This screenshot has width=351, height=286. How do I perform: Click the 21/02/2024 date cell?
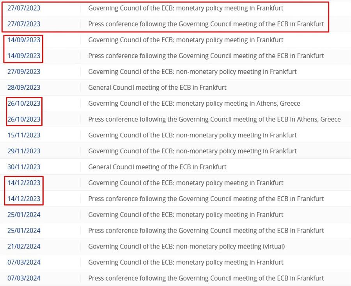(24, 247)
